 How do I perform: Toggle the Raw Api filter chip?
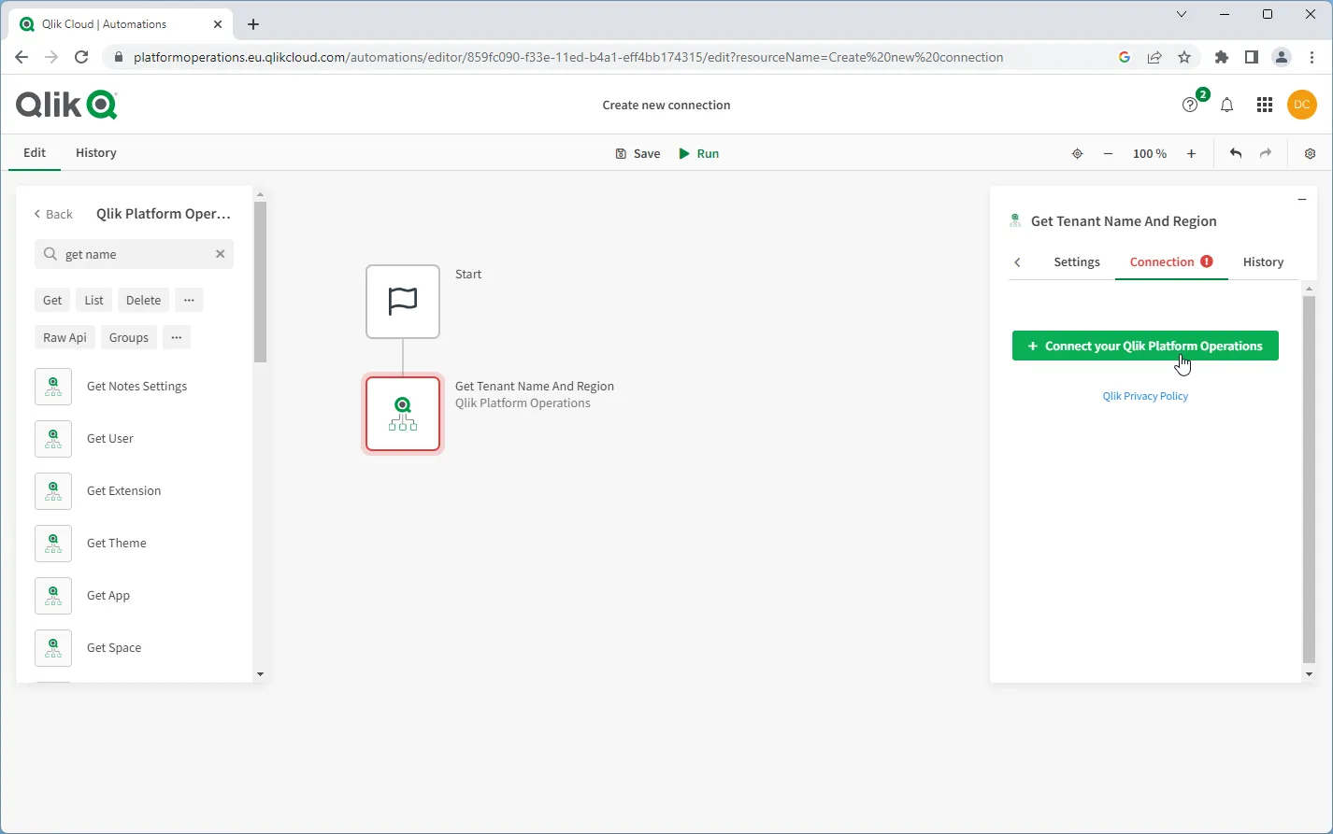point(64,337)
